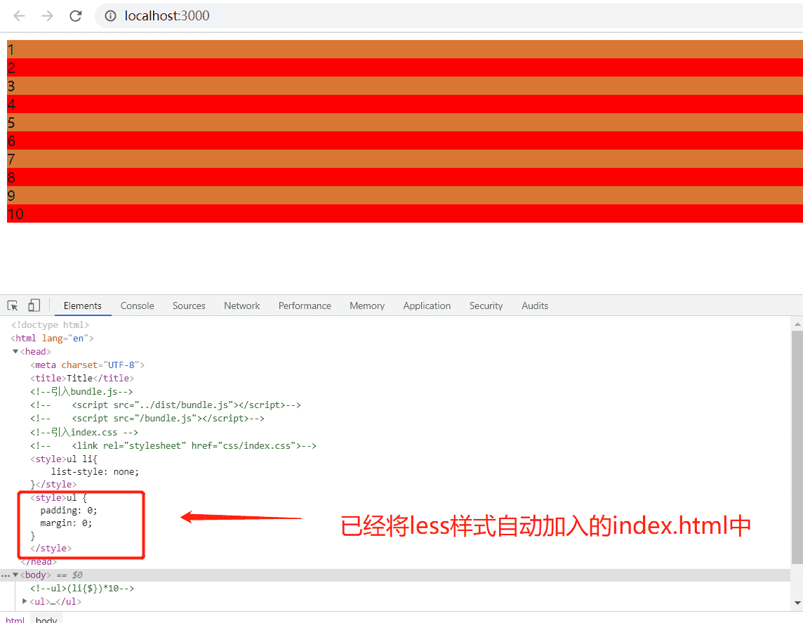Open the Memory tab
Viewport: 803px width, 623px height.
(x=367, y=306)
